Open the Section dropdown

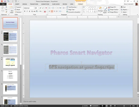pyautogui.click(x=18, y=12)
